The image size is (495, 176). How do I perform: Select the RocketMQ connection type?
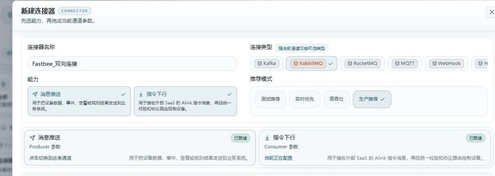click(362, 63)
